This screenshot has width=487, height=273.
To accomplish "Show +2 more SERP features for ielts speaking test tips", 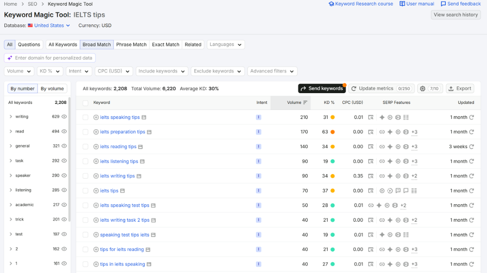I will point(403,205).
